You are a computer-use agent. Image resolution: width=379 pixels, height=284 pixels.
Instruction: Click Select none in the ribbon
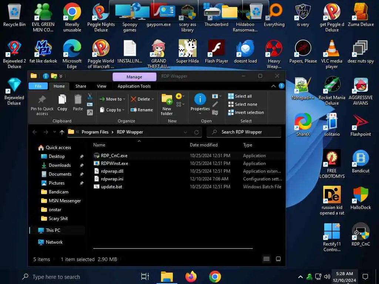click(x=243, y=104)
